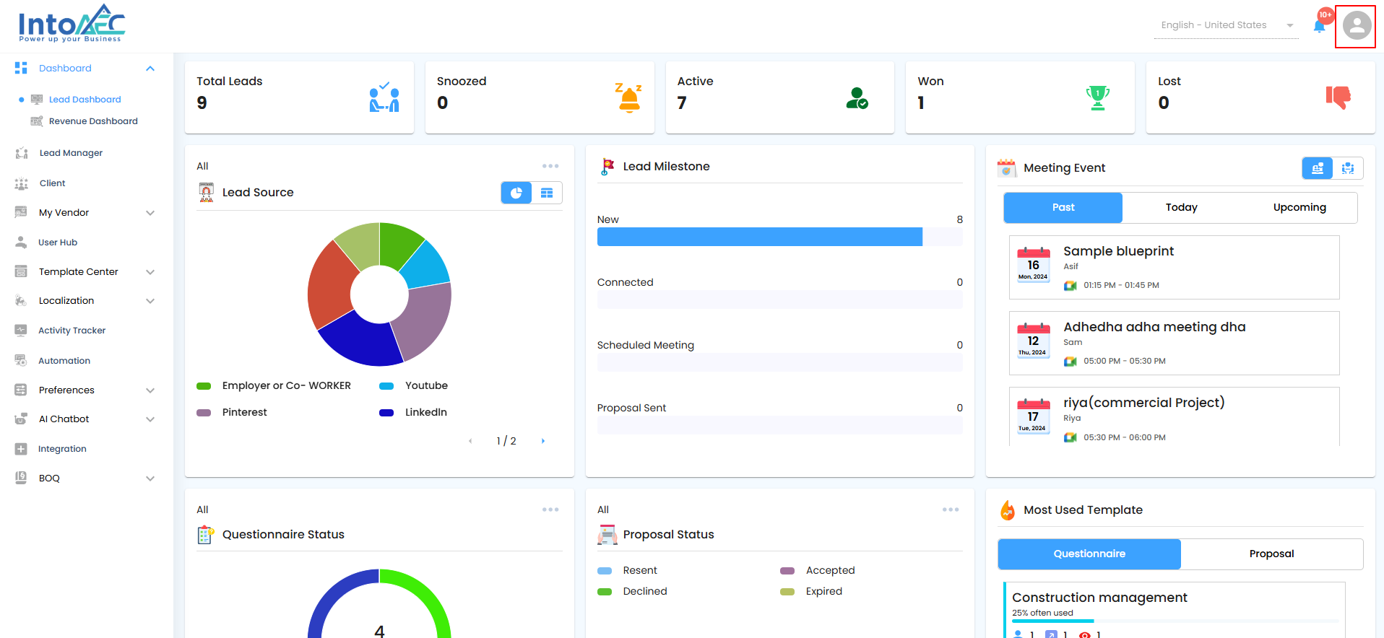The width and height of the screenshot is (1384, 638).
Task: Go to the next Lead Source legend page
Action: 543,441
